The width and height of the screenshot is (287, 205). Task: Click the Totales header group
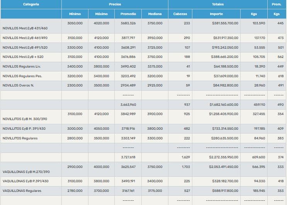217,4
